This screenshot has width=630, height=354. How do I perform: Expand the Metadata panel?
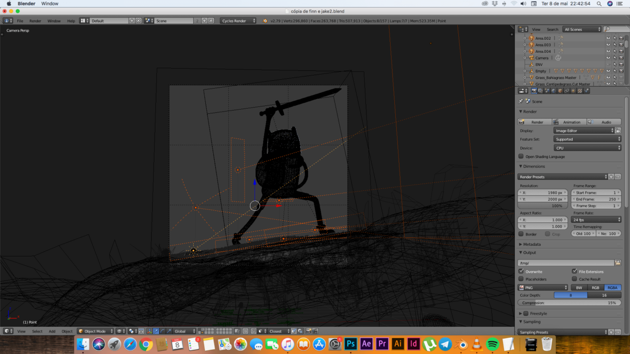click(533, 244)
